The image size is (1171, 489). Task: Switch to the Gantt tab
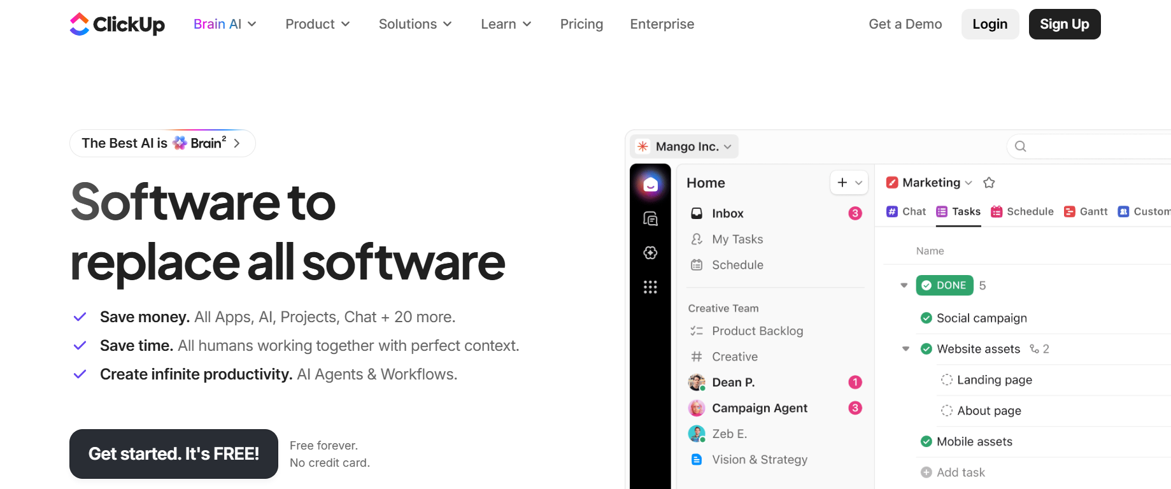(1086, 211)
